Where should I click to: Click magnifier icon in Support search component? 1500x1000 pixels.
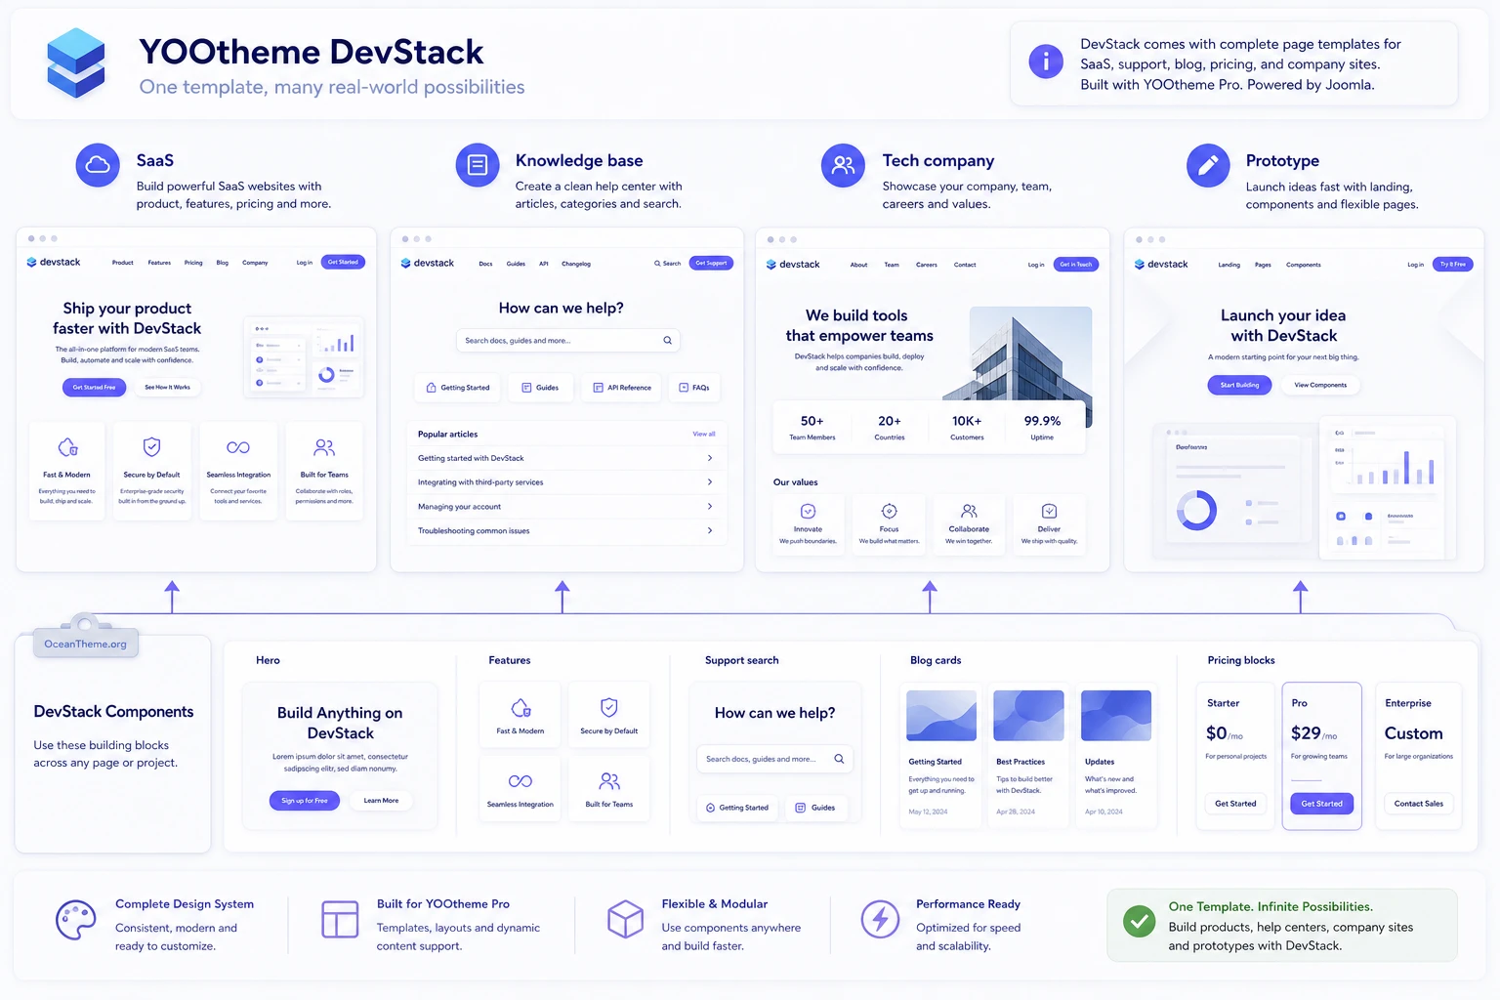pyautogui.click(x=839, y=759)
